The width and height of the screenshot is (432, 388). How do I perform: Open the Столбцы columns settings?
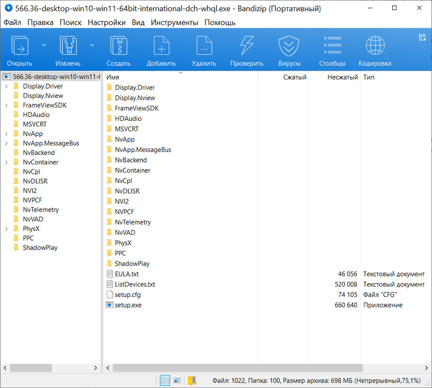[x=332, y=45]
